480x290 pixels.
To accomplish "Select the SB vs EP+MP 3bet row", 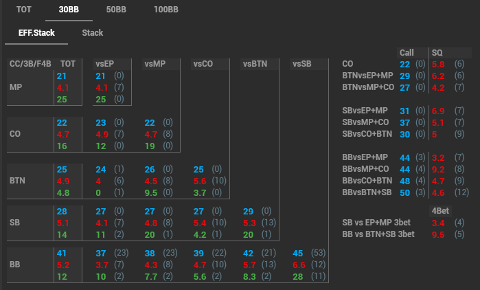I will coord(378,222).
